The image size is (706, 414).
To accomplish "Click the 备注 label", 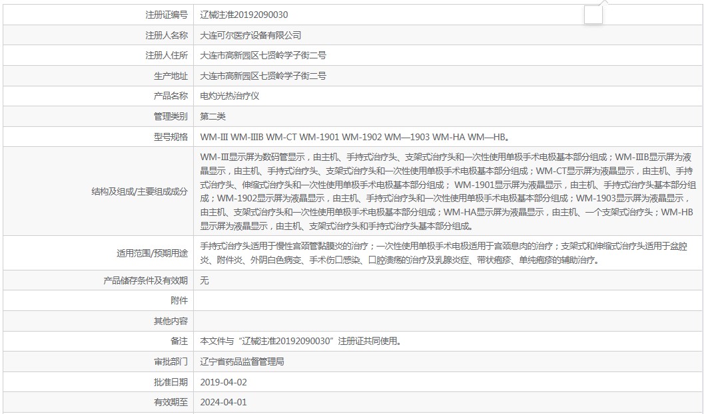I will click(179, 342).
